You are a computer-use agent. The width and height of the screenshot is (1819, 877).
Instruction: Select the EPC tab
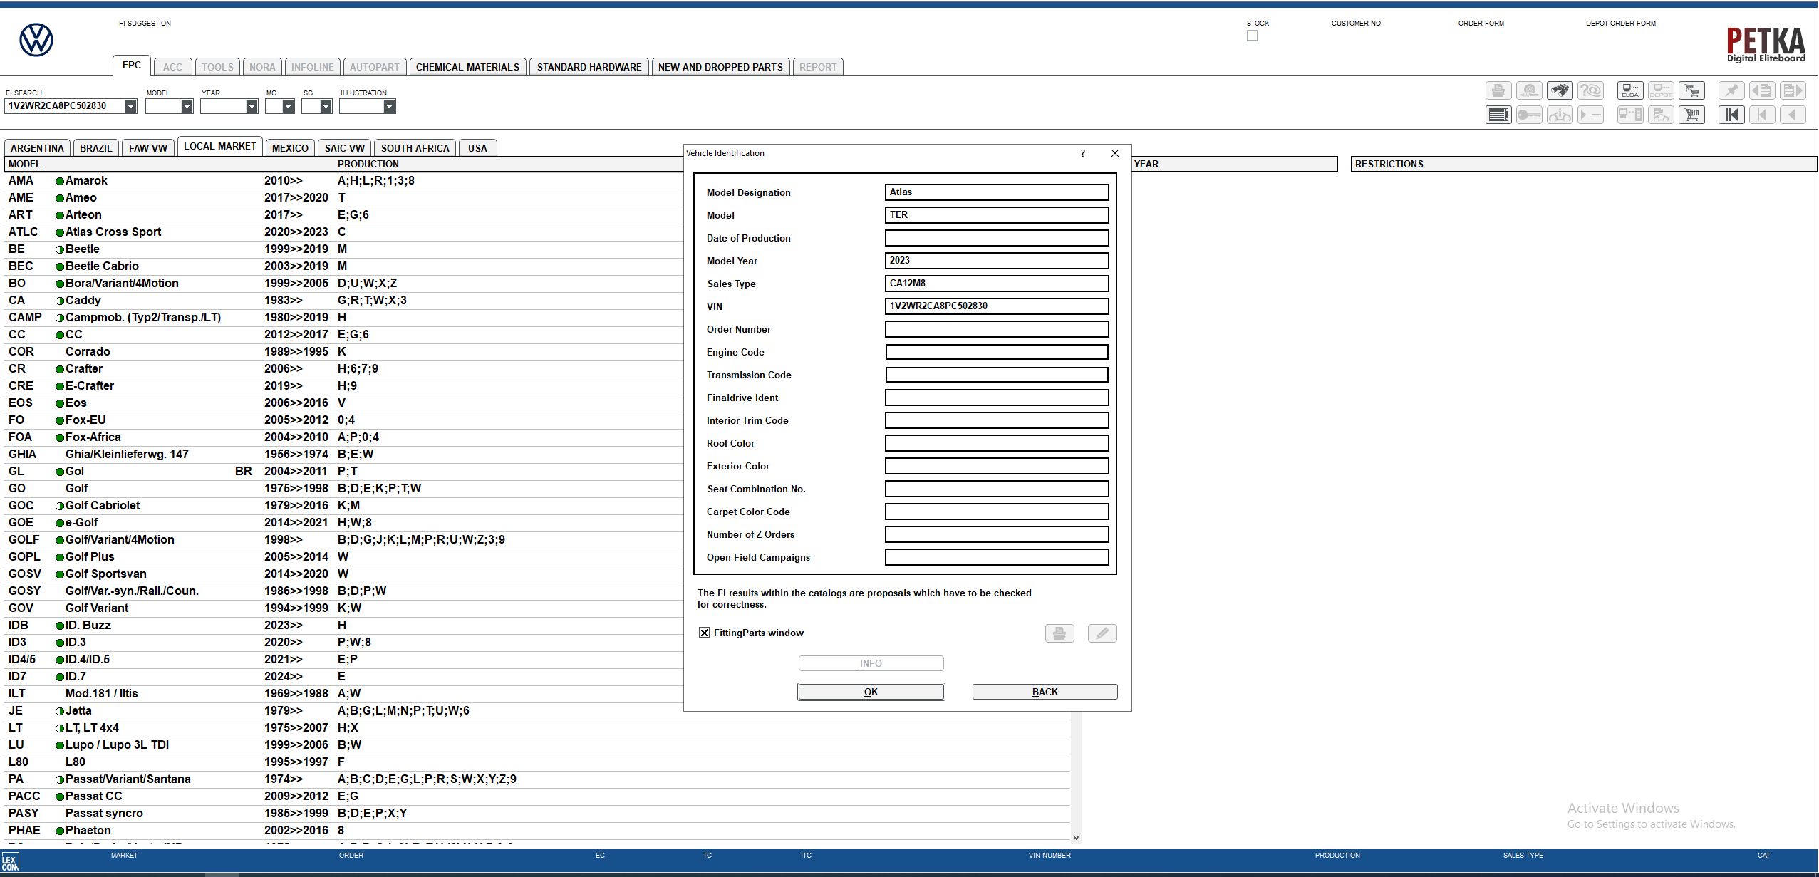[x=132, y=65]
